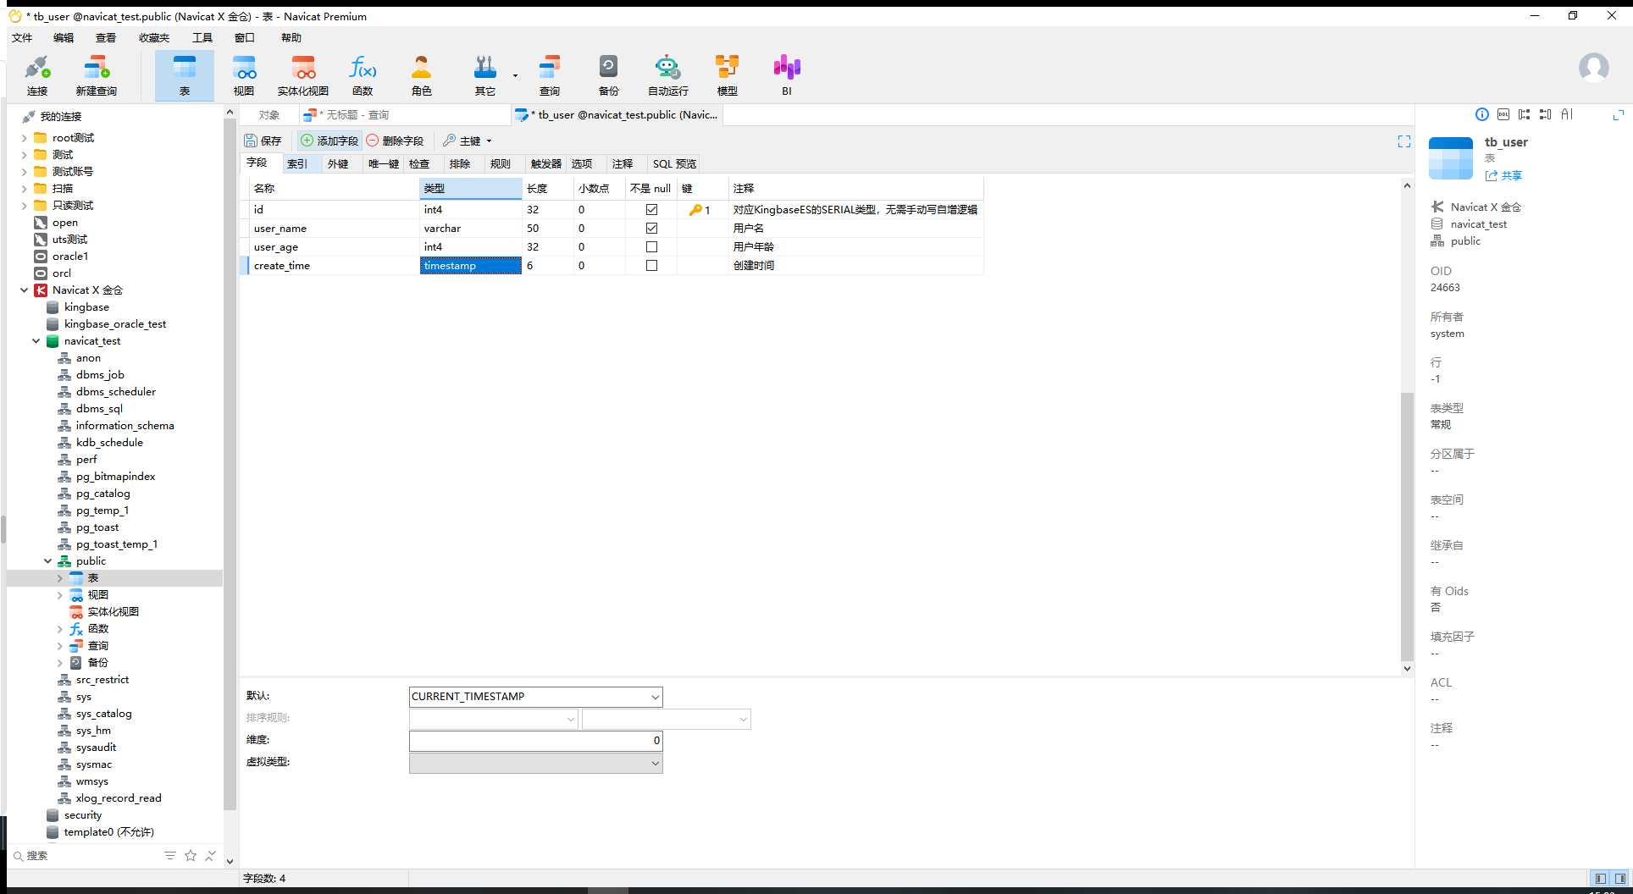Viewport: 1633px width, 894px height.
Task: Collapse the public schema node
Action: (x=47, y=561)
